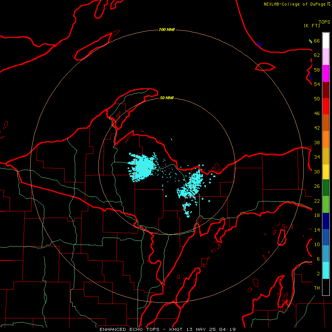The image size is (332, 332).
Task: Pick the bright yellow legend swatch
Action: tap(326, 172)
